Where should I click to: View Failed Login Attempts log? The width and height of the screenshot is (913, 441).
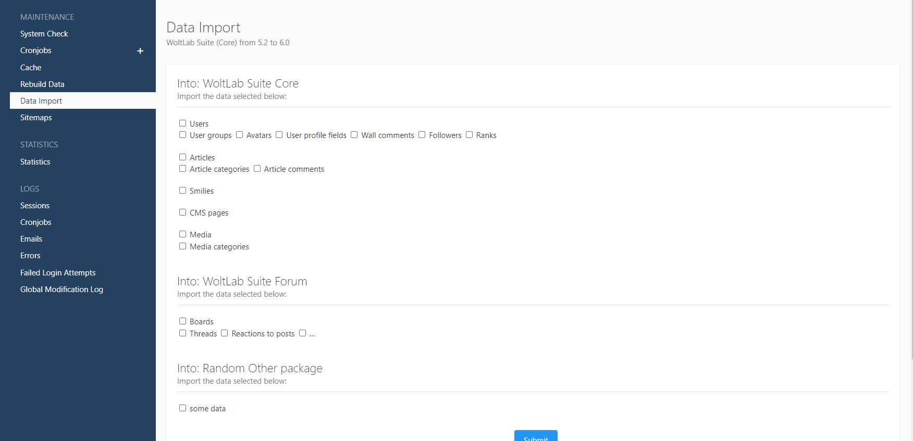tap(58, 273)
